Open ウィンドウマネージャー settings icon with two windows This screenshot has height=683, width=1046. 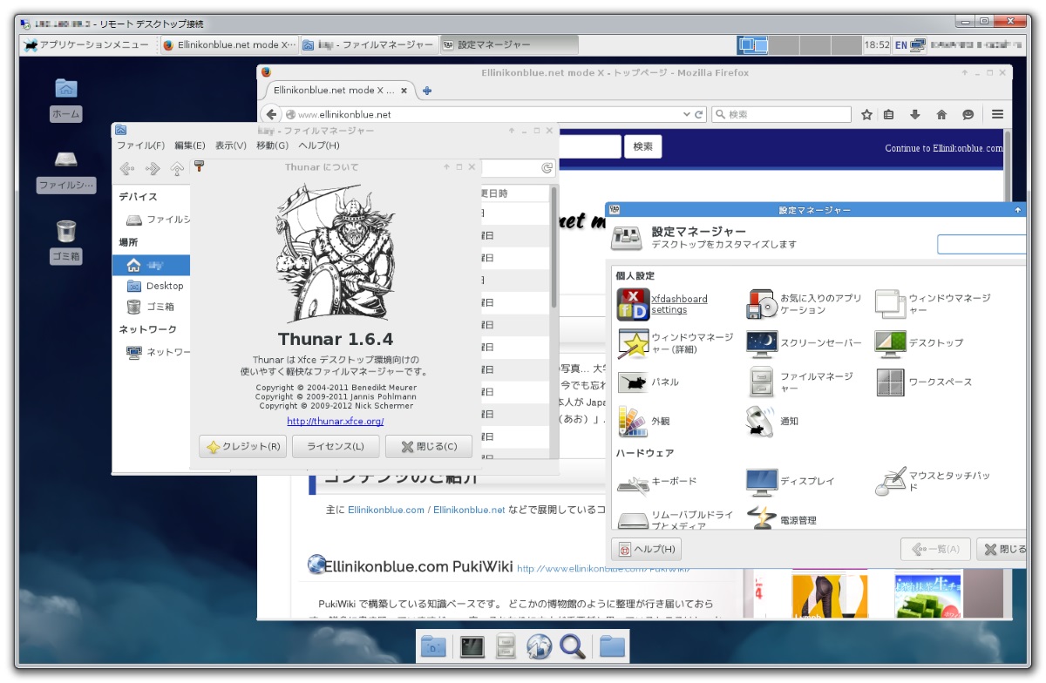coord(891,304)
